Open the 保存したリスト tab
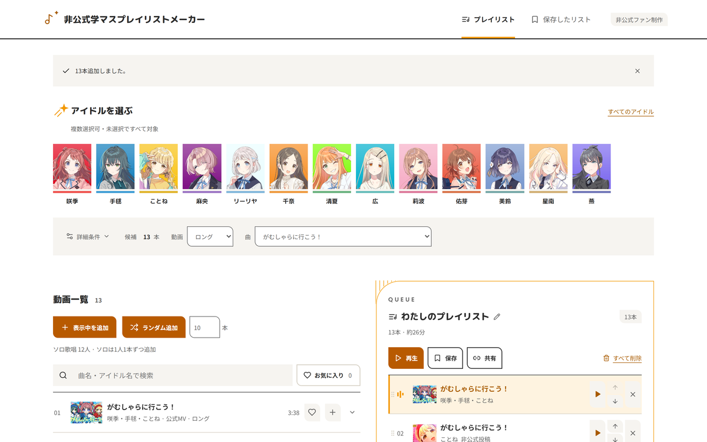Screen dimensions: 707x442 561,19
